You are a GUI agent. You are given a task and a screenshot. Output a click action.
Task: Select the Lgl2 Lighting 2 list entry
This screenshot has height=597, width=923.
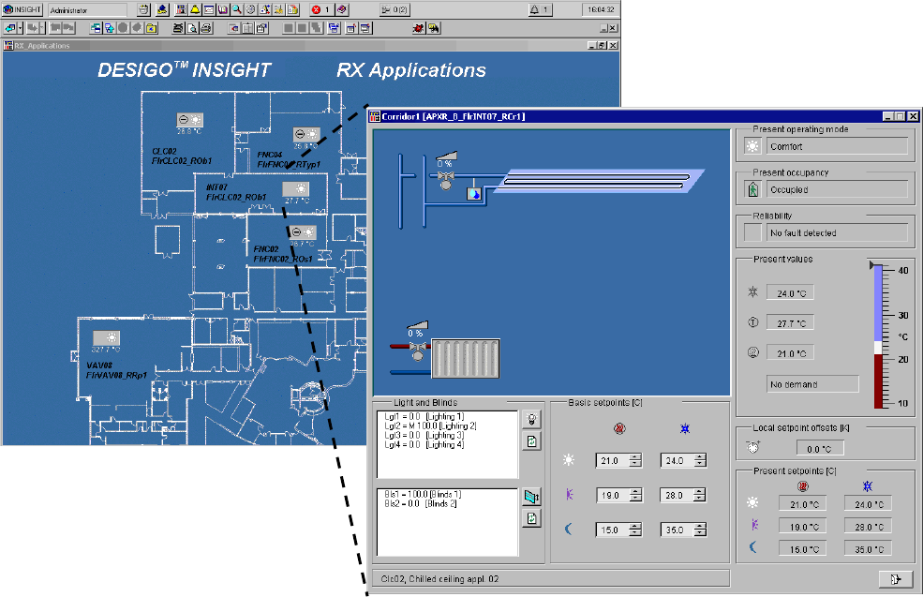[430, 425]
